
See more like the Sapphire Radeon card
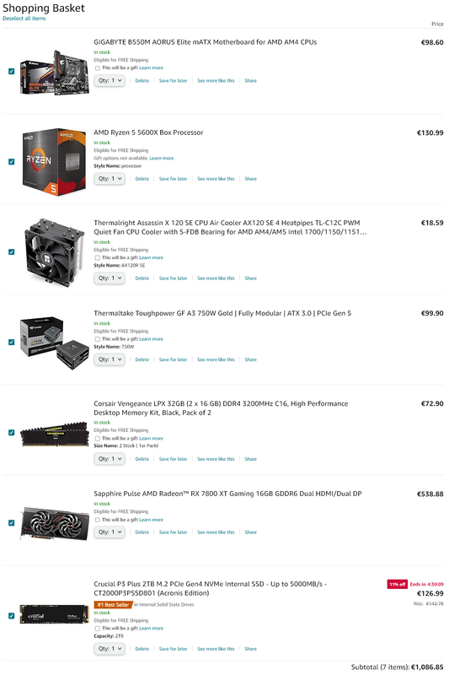coord(216,532)
